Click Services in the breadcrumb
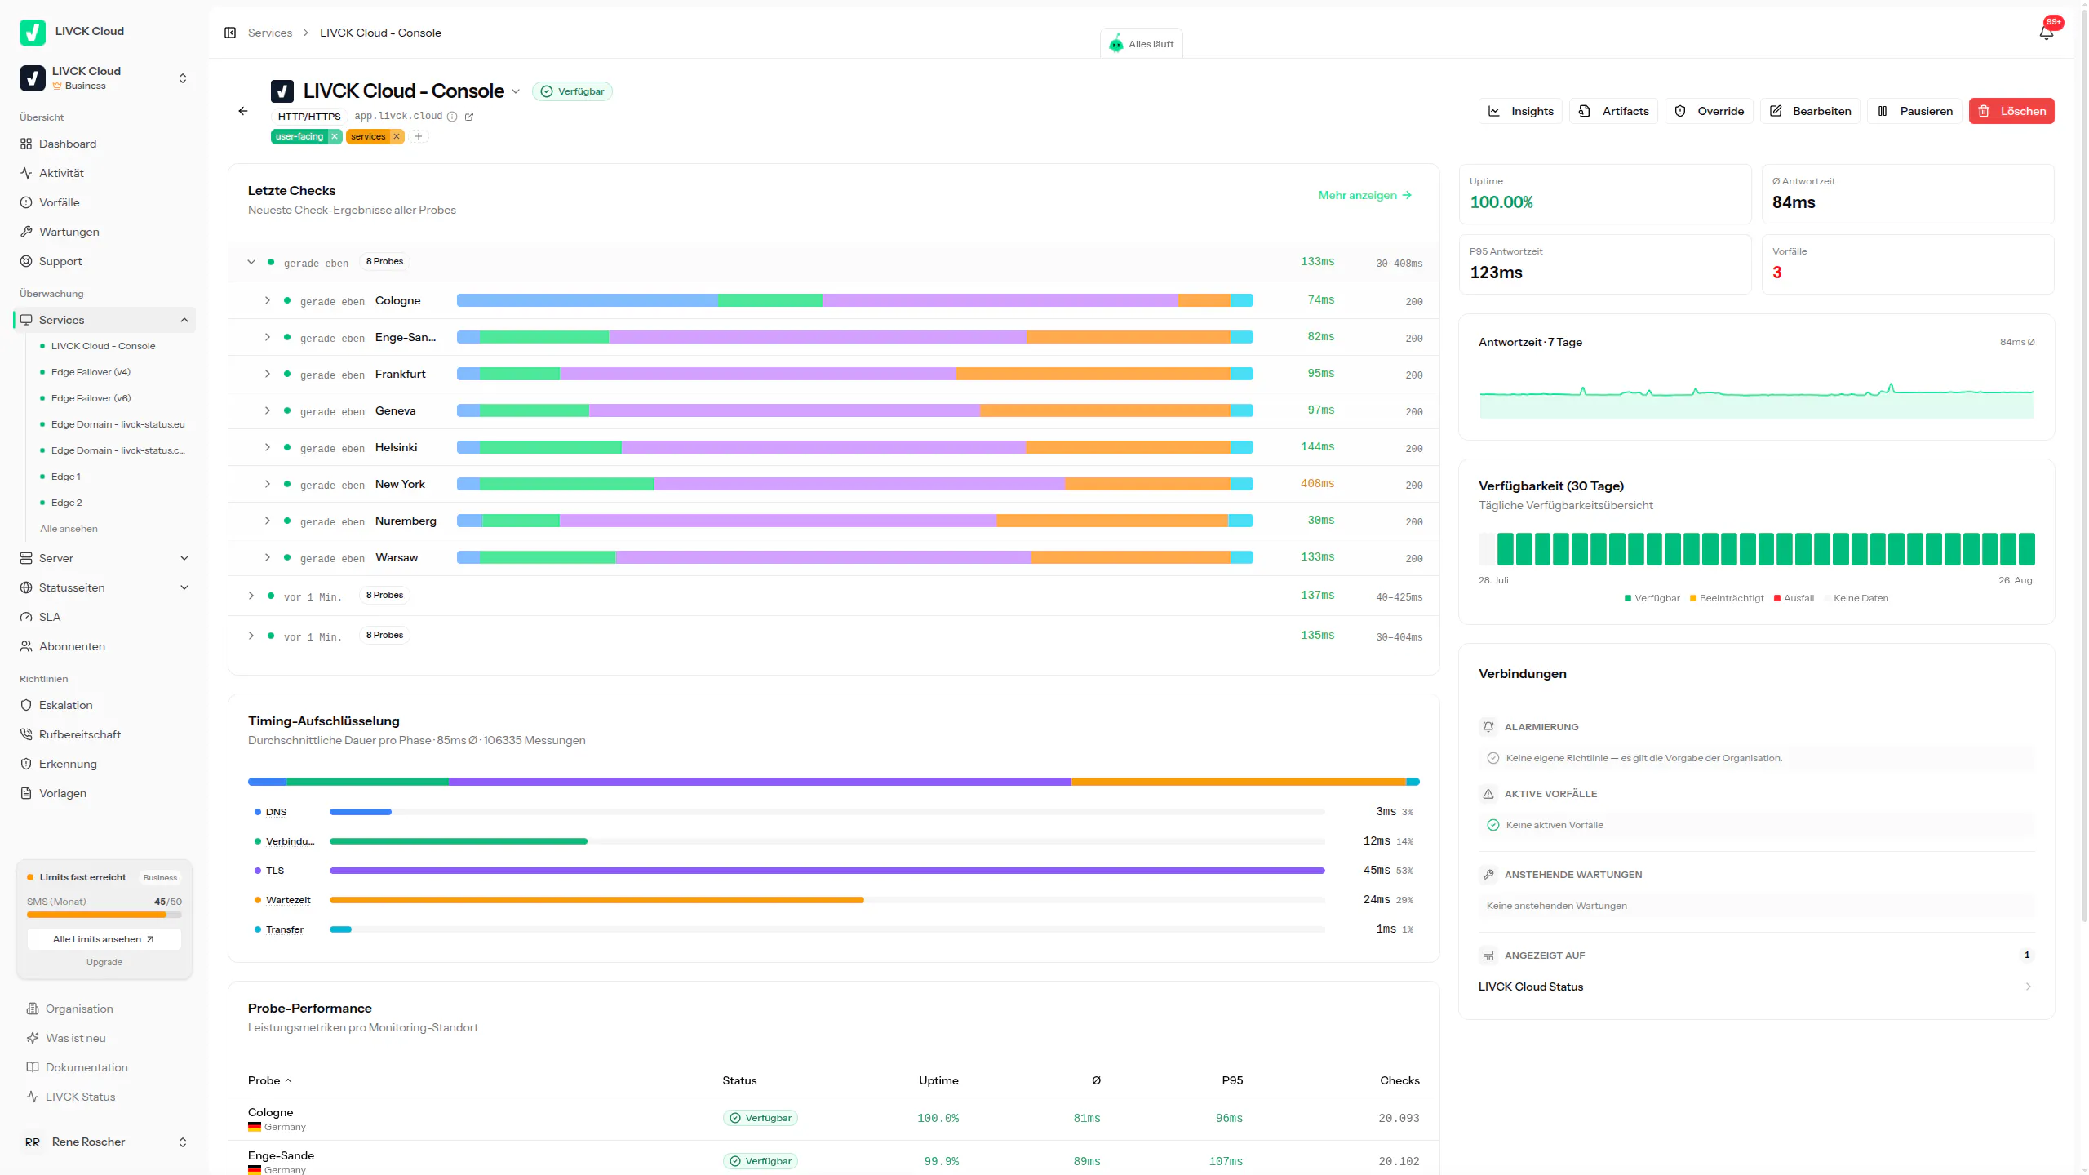The width and height of the screenshot is (2089, 1175). 270,33
